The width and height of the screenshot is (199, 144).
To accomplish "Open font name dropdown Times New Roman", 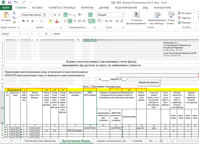I will tap(42, 15).
